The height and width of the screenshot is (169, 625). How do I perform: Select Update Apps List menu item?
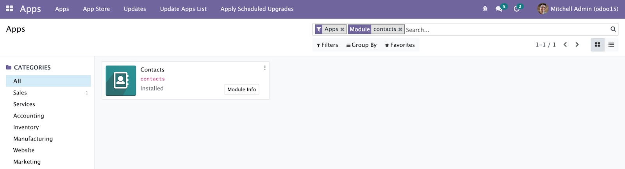(183, 9)
